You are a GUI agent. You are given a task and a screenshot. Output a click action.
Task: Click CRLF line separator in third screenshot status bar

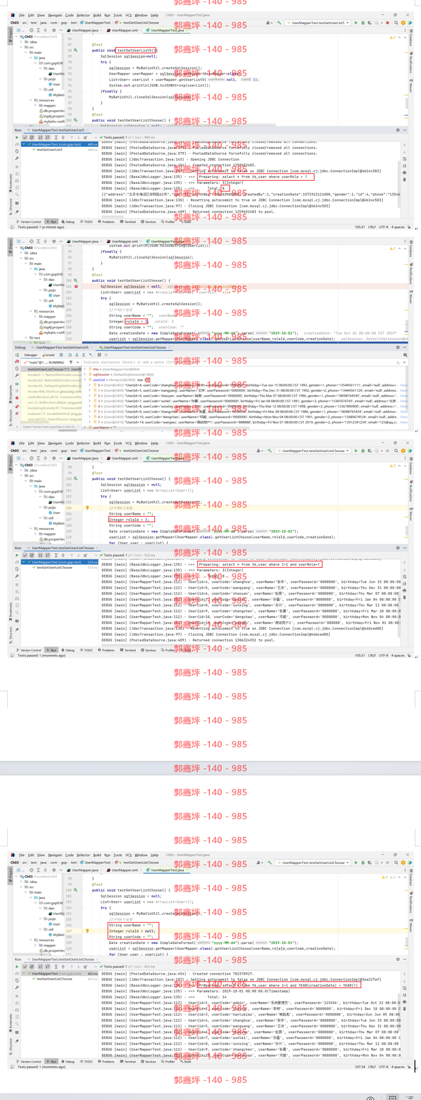point(372,655)
